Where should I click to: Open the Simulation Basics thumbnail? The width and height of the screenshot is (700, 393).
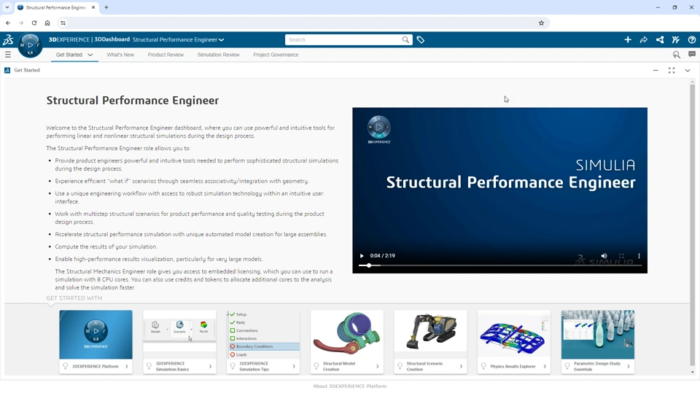coord(179,335)
